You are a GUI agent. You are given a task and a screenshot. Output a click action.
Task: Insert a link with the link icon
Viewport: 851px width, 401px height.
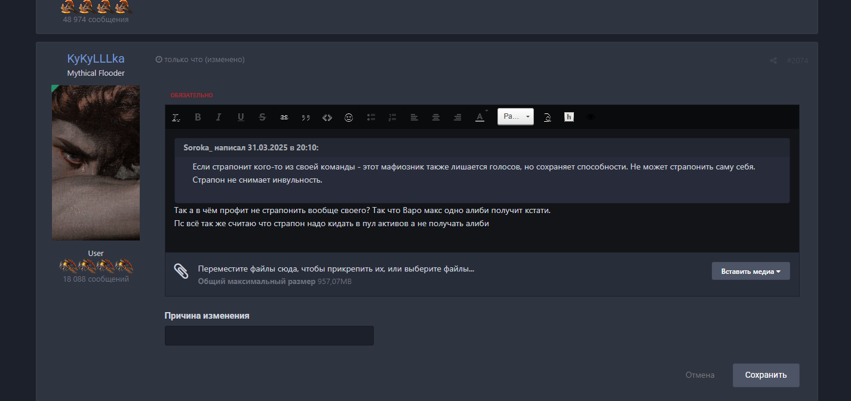(284, 118)
